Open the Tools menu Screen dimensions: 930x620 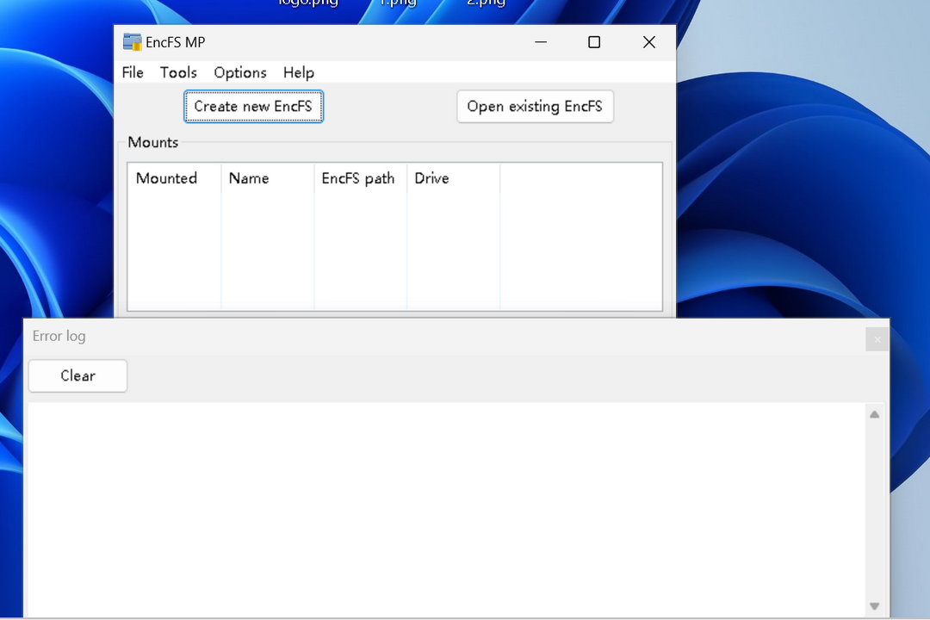[x=178, y=72]
